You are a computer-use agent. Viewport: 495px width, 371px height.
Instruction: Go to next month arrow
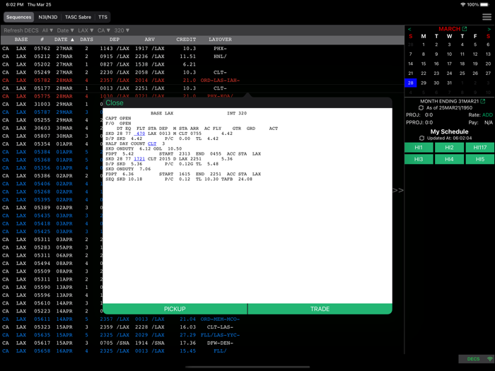(489, 29)
